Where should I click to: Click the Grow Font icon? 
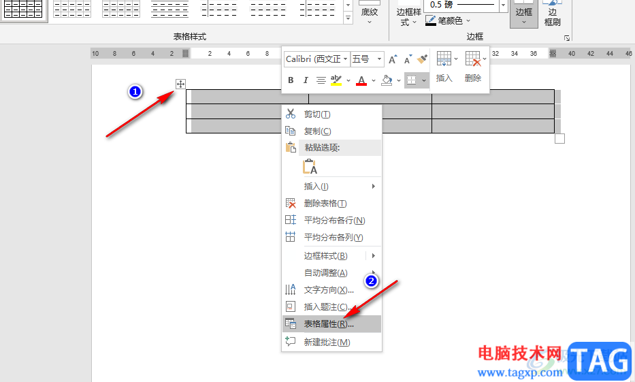tap(393, 59)
